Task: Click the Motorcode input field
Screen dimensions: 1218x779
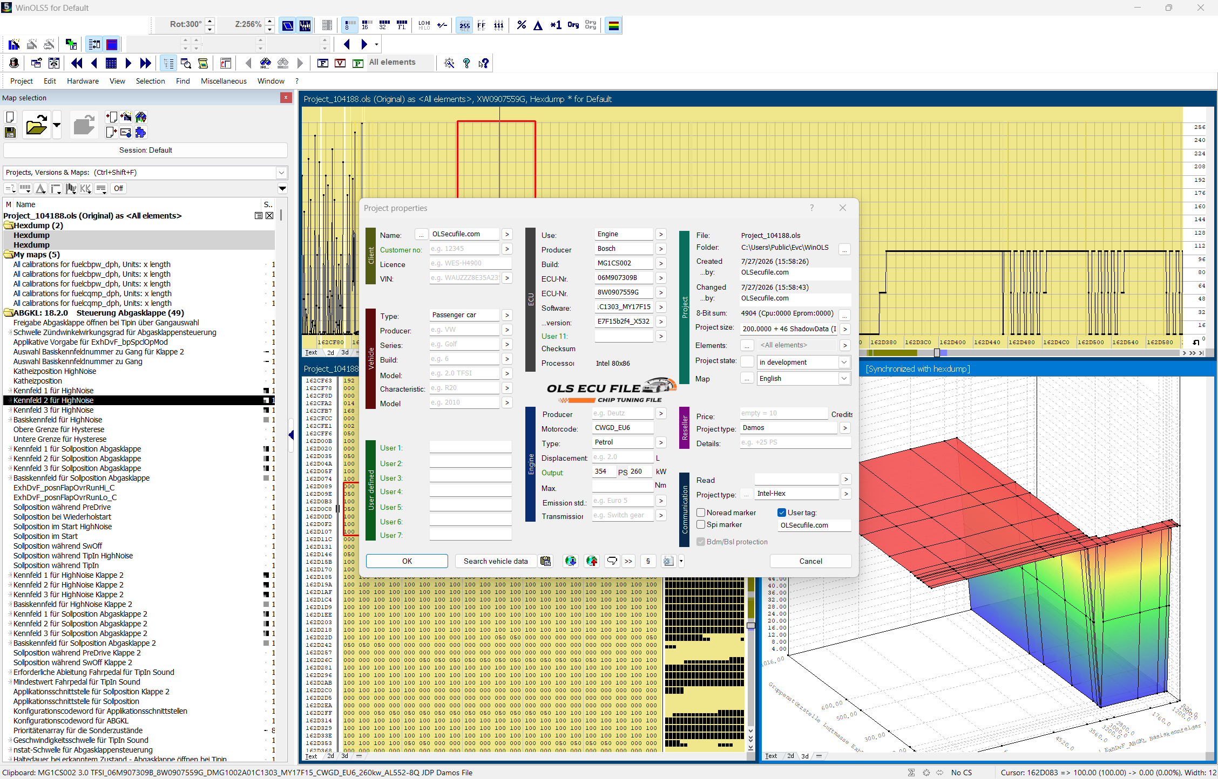Action: point(623,428)
